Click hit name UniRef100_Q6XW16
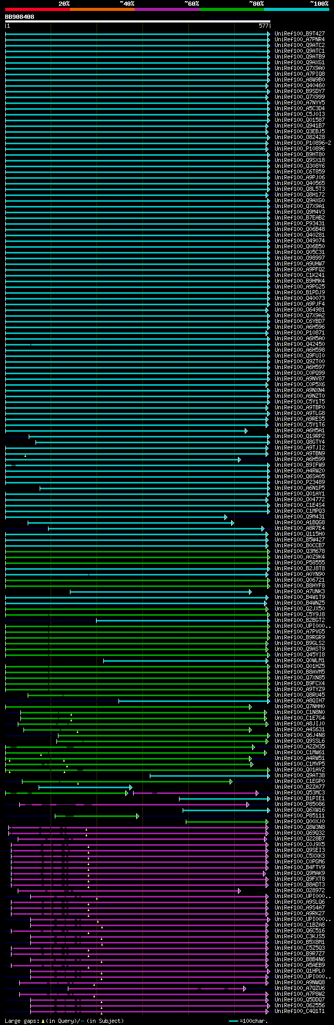The image size is (334, 1025). pos(300,810)
